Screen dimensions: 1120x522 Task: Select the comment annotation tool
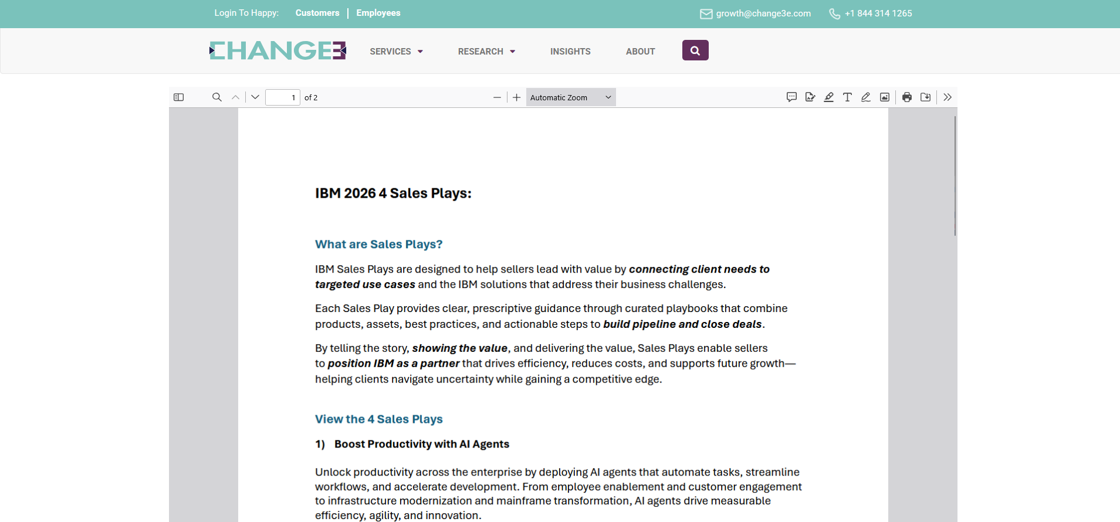click(x=791, y=97)
